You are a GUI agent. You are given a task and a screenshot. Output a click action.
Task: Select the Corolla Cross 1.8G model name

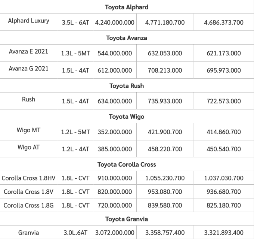28,205
